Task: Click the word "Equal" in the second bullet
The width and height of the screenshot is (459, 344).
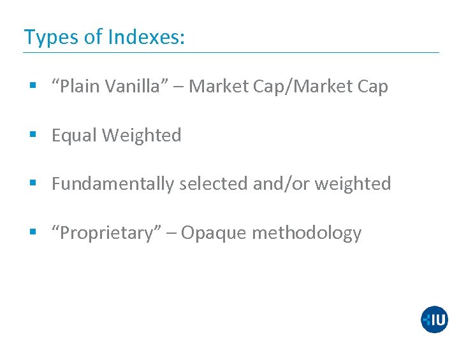Action: coord(74,135)
